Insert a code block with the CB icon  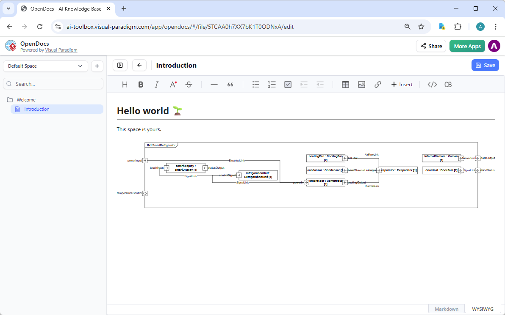click(x=448, y=84)
